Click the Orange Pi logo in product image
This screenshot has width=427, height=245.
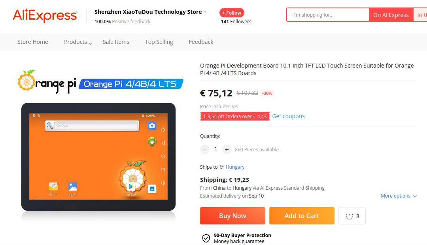point(47,81)
